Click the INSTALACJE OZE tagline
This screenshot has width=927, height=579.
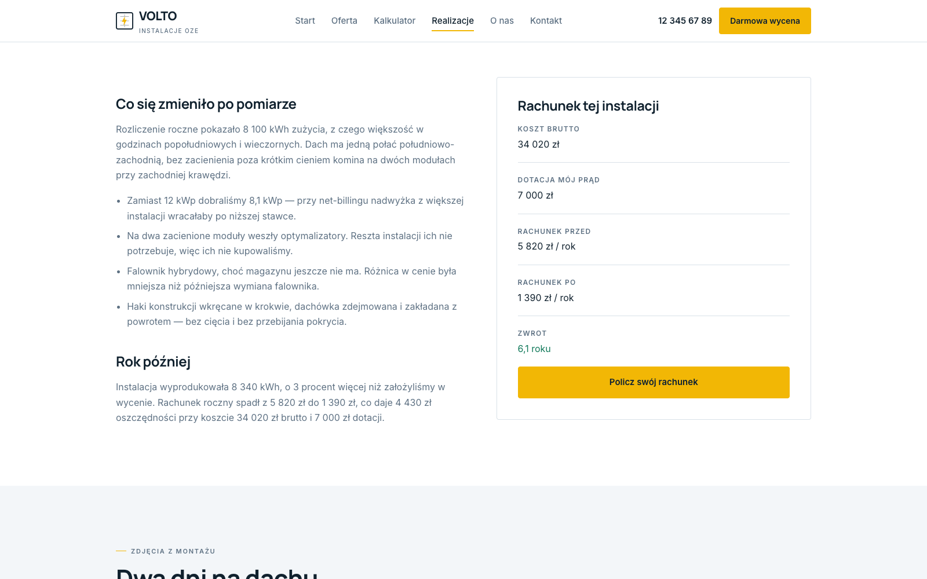169,31
